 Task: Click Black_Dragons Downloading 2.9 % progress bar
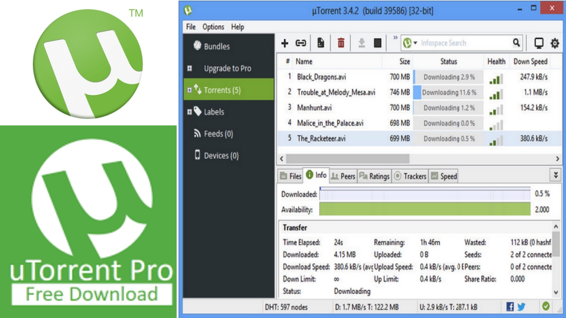tap(448, 77)
